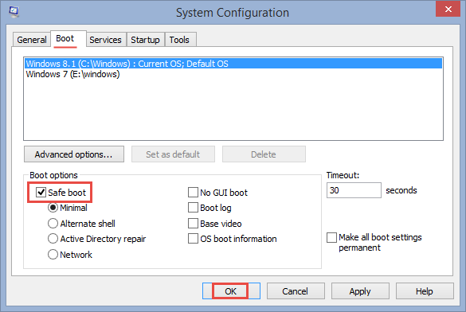The width and height of the screenshot is (466, 312).
Task: Click the Apply button
Action: (x=360, y=291)
